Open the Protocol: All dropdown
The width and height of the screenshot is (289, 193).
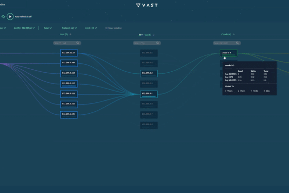tap(69, 28)
